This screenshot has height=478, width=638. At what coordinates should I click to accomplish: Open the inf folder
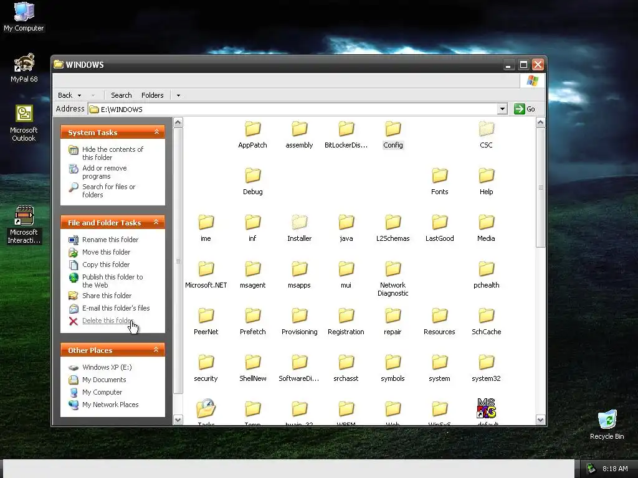[252, 228]
